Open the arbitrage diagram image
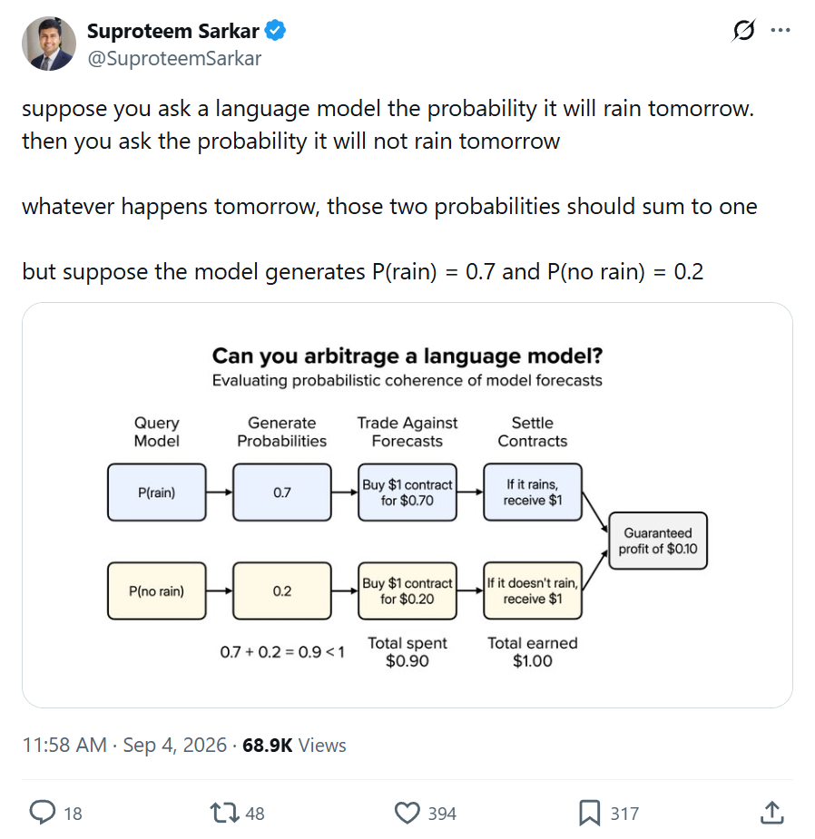This screenshot has height=839, width=815. click(x=407, y=505)
